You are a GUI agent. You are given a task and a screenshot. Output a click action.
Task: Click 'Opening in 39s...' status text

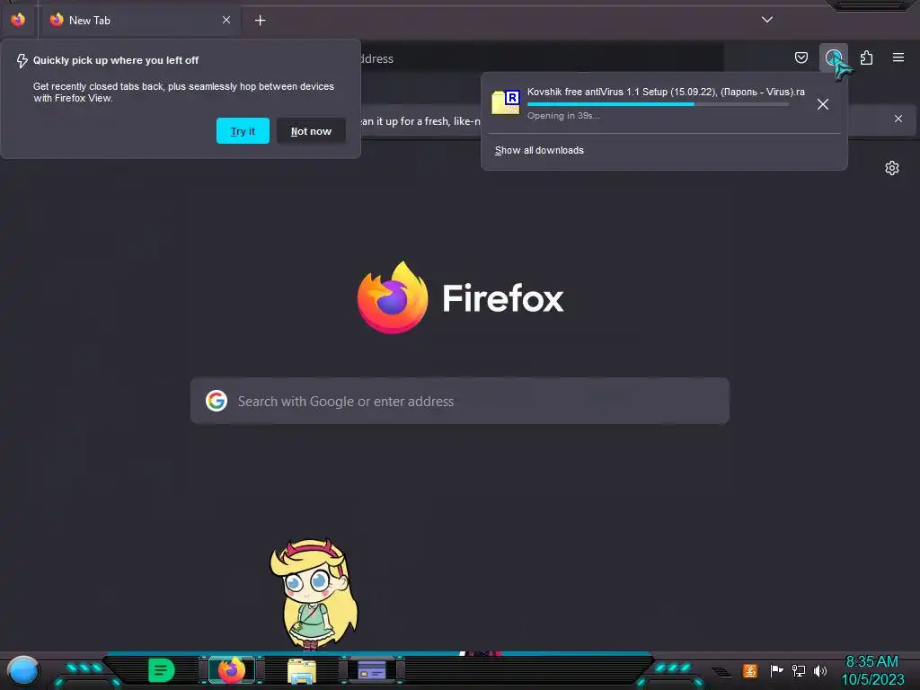tap(563, 116)
